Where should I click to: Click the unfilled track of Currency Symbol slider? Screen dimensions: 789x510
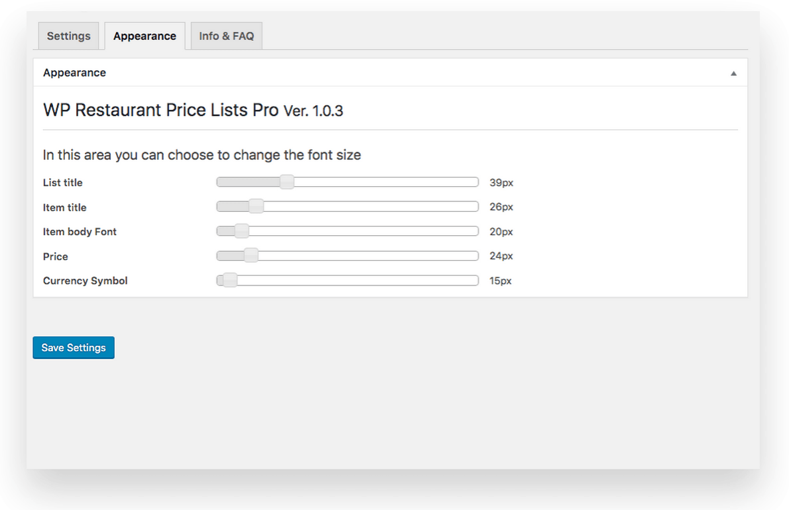click(358, 280)
